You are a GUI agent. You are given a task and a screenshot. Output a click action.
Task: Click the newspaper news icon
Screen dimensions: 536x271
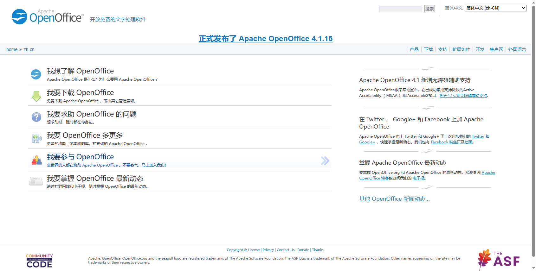coord(36,181)
